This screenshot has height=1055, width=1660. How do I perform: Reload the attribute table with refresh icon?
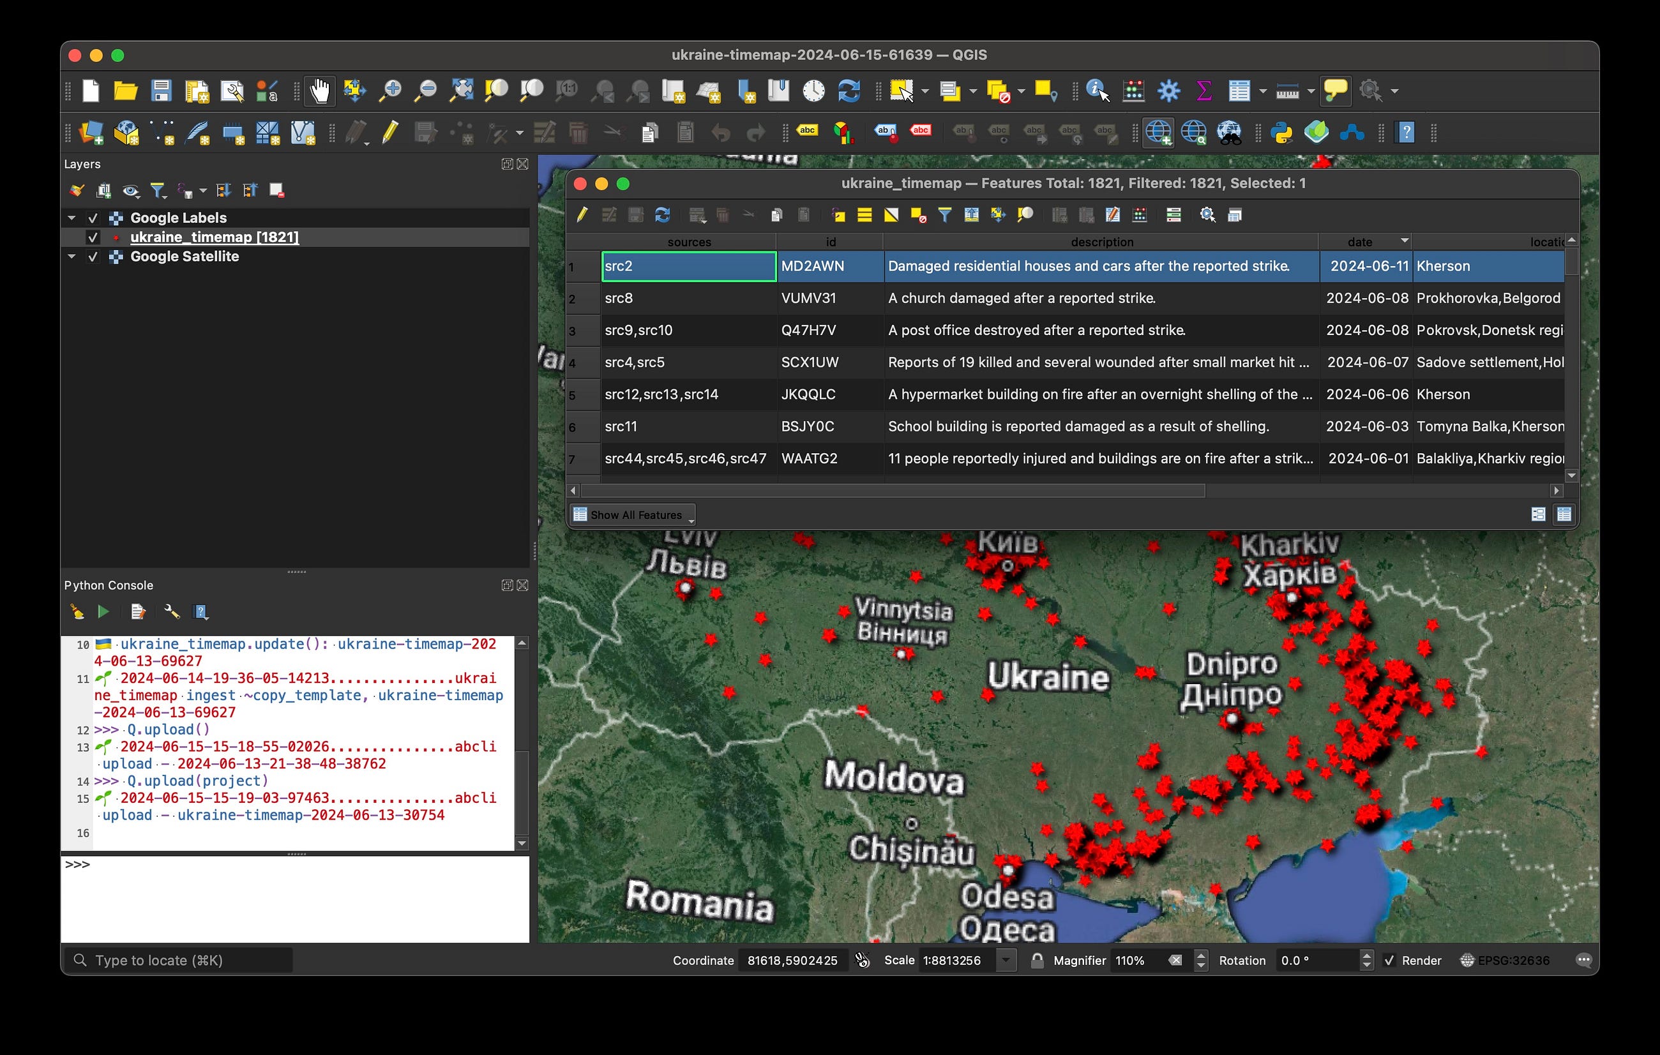[663, 215]
